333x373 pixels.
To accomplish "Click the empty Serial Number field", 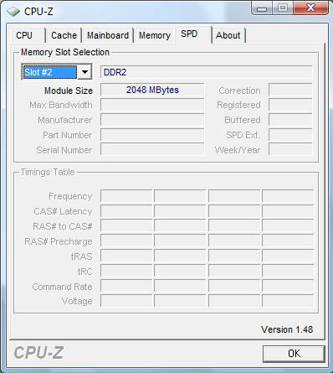I will [152, 150].
